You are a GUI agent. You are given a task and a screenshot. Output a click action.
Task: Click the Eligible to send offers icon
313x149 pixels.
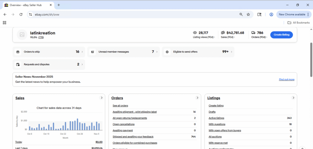(x=167, y=52)
